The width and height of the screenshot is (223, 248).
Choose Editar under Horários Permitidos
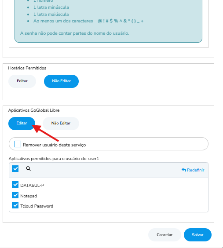tap(22, 81)
